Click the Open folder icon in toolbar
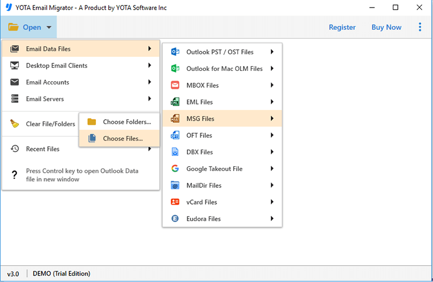 (x=13, y=27)
